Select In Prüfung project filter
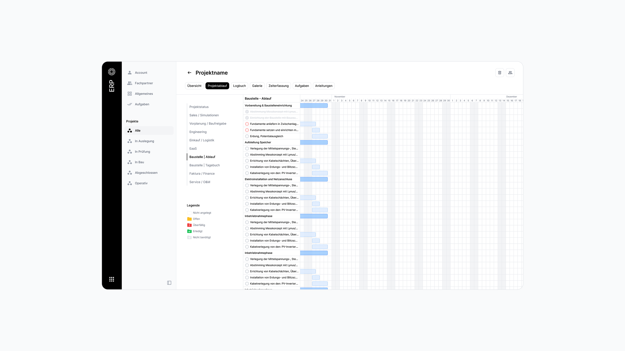This screenshot has width=625, height=351. point(142,152)
